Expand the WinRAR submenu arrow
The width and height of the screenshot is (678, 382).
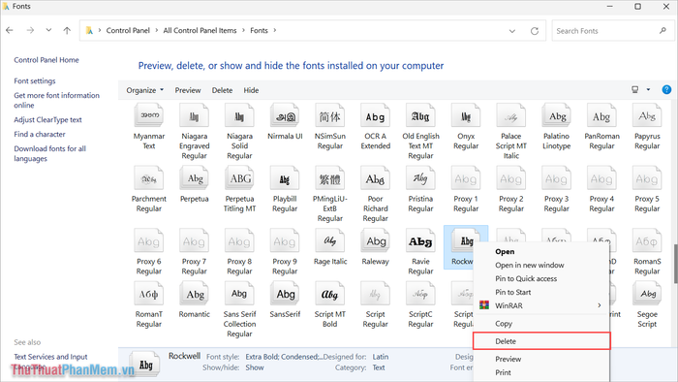click(600, 305)
